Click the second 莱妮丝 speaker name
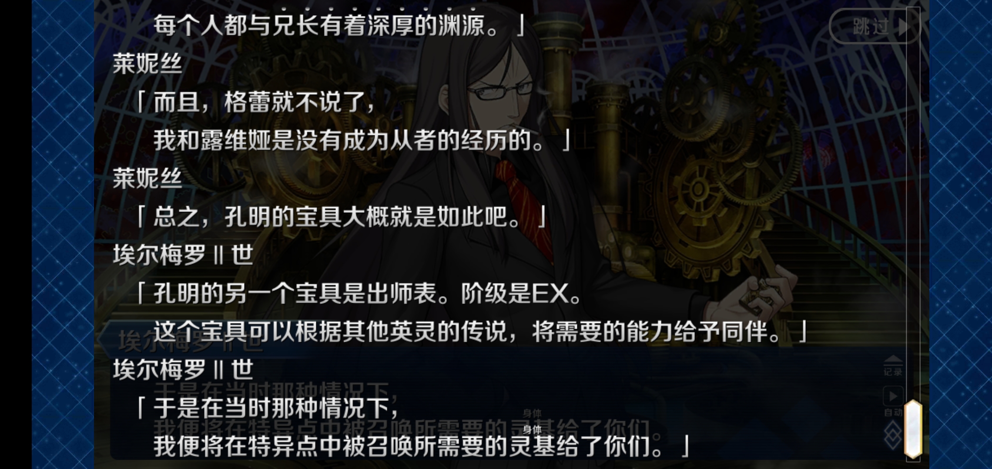 (147, 178)
